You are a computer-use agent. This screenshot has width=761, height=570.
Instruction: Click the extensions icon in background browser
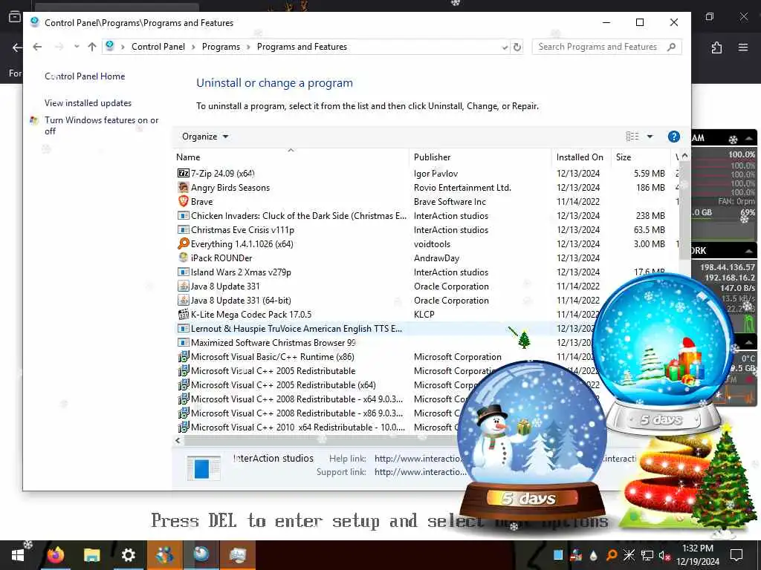[x=716, y=47]
